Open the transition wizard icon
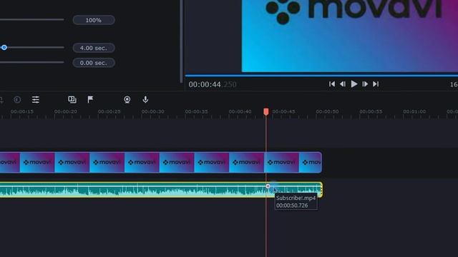Image resolution: width=458 pixels, height=257 pixels. click(x=72, y=100)
